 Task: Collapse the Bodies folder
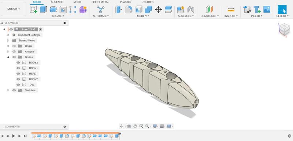coord(8,57)
